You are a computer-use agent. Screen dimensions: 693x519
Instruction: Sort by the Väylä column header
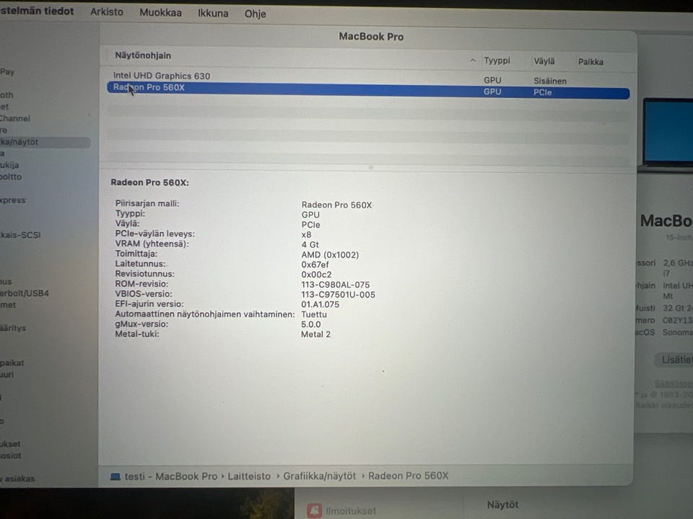pyautogui.click(x=544, y=61)
